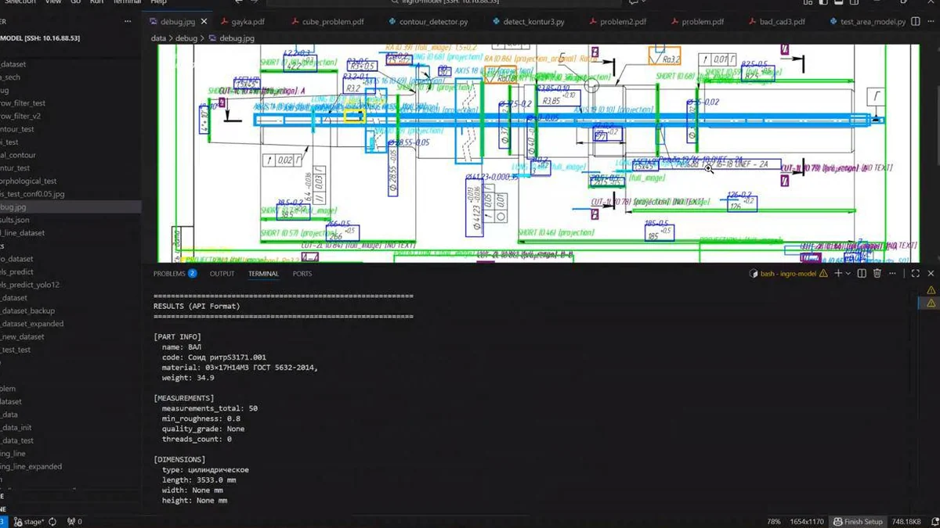Open the View menu
Image resolution: width=940 pixels, height=528 pixels.
click(53, 2)
